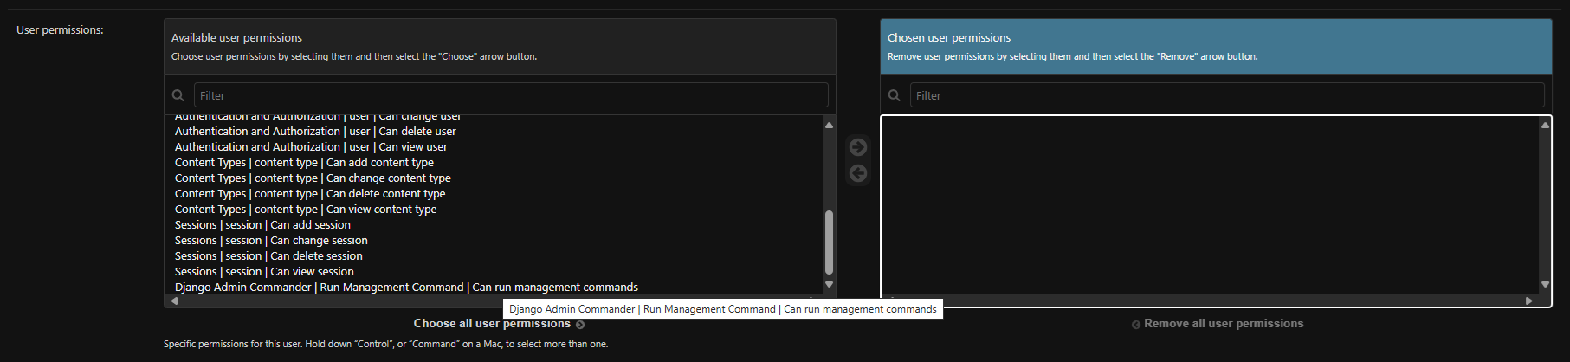Click search icon beside chosen permissions filter
1570x362 pixels.
(895, 95)
